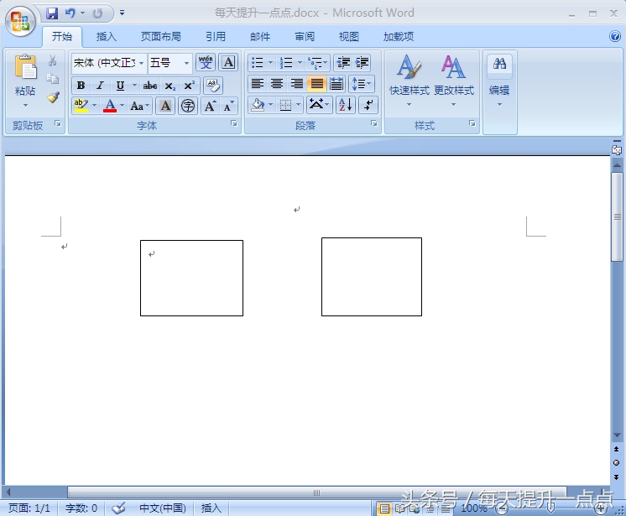Switch to the 引用 tab
The height and width of the screenshot is (516, 626).
[216, 37]
